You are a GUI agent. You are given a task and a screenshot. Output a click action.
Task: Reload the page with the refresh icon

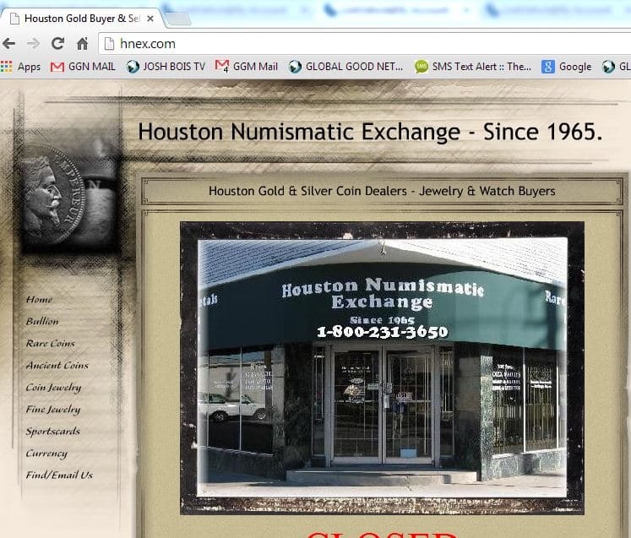tap(58, 43)
